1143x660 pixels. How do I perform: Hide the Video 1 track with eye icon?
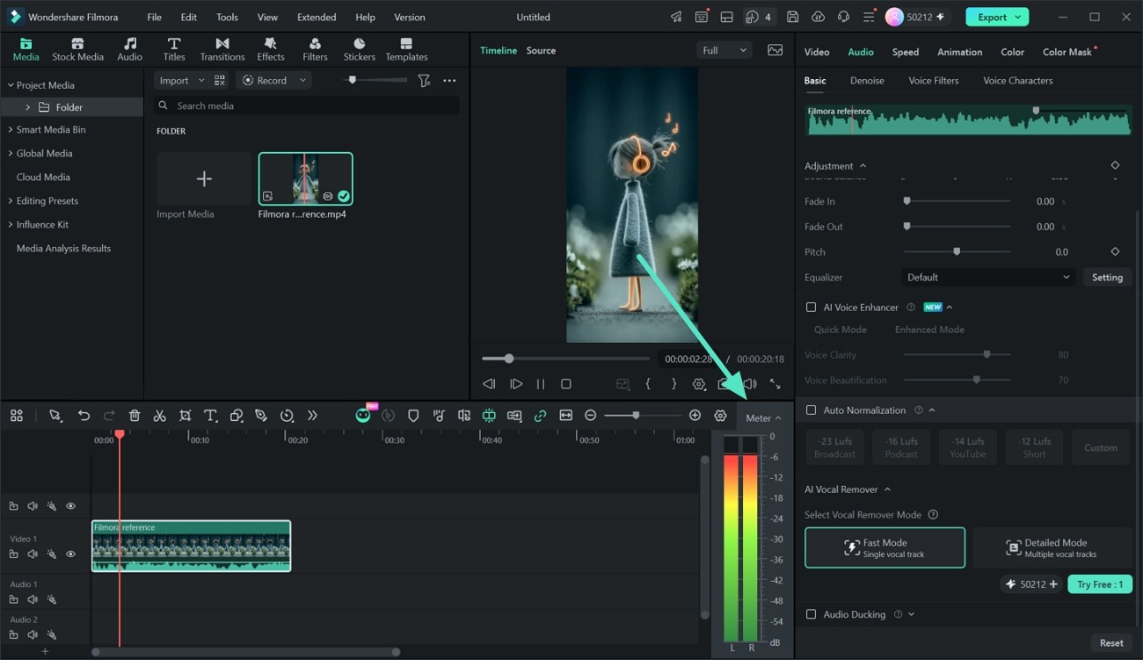point(71,555)
